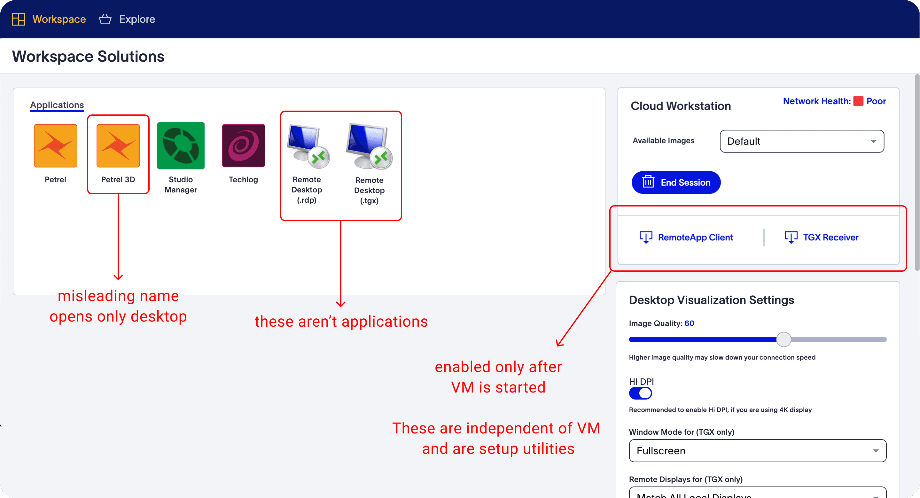Click the TGX Receiver link
Viewport: 920px width, 498px height.
(x=831, y=237)
